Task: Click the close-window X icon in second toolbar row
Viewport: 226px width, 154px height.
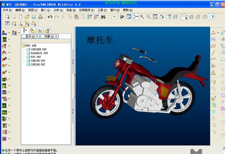Action: point(7,23)
